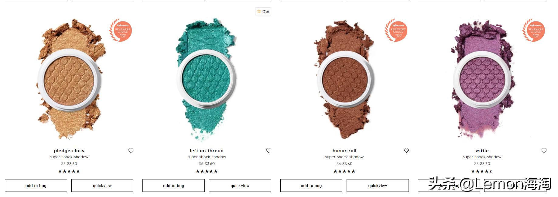The width and height of the screenshot is (558, 197).
Task: Click Reviewers' Choice badge on pledge class
Action: click(x=121, y=30)
